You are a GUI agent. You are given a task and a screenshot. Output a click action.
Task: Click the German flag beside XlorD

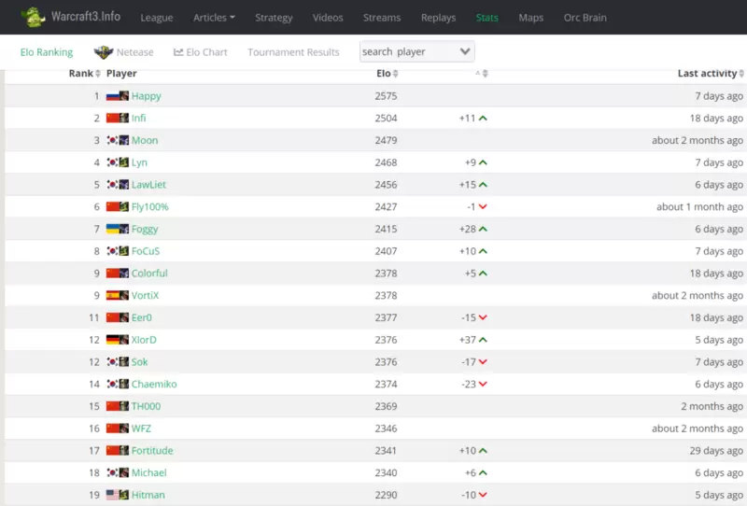[x=113, y=341]
